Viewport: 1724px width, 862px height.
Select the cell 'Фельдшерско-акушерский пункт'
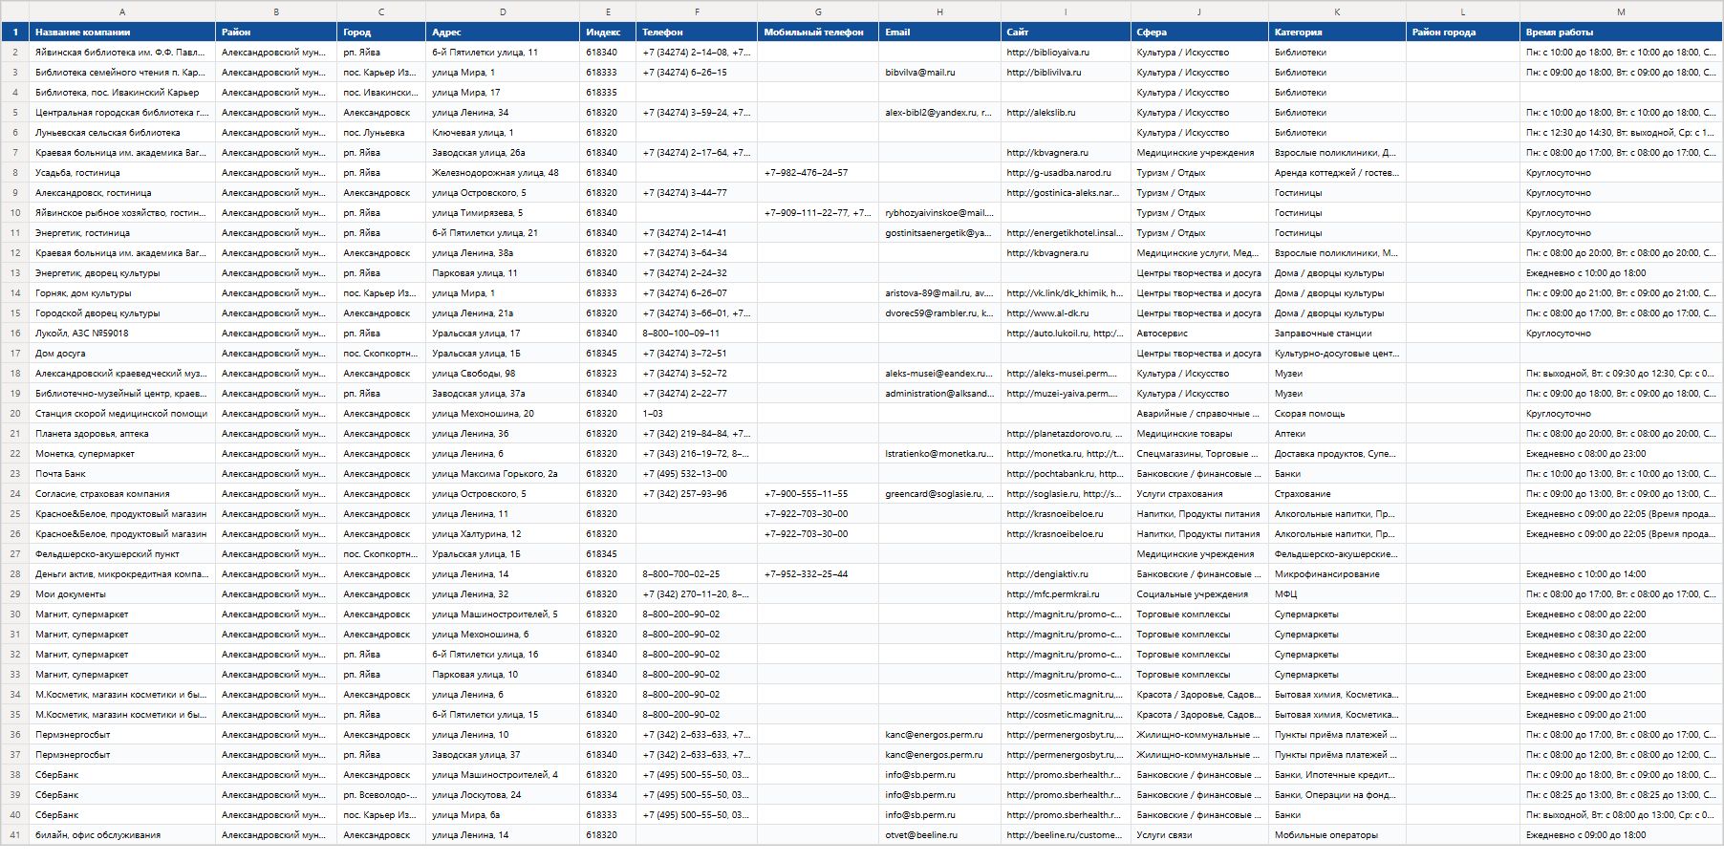pyautogui.click(x=122, y=554)
